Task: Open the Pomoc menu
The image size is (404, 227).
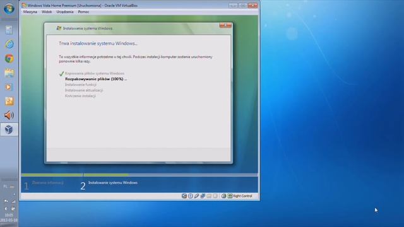Action: (83, 12)
